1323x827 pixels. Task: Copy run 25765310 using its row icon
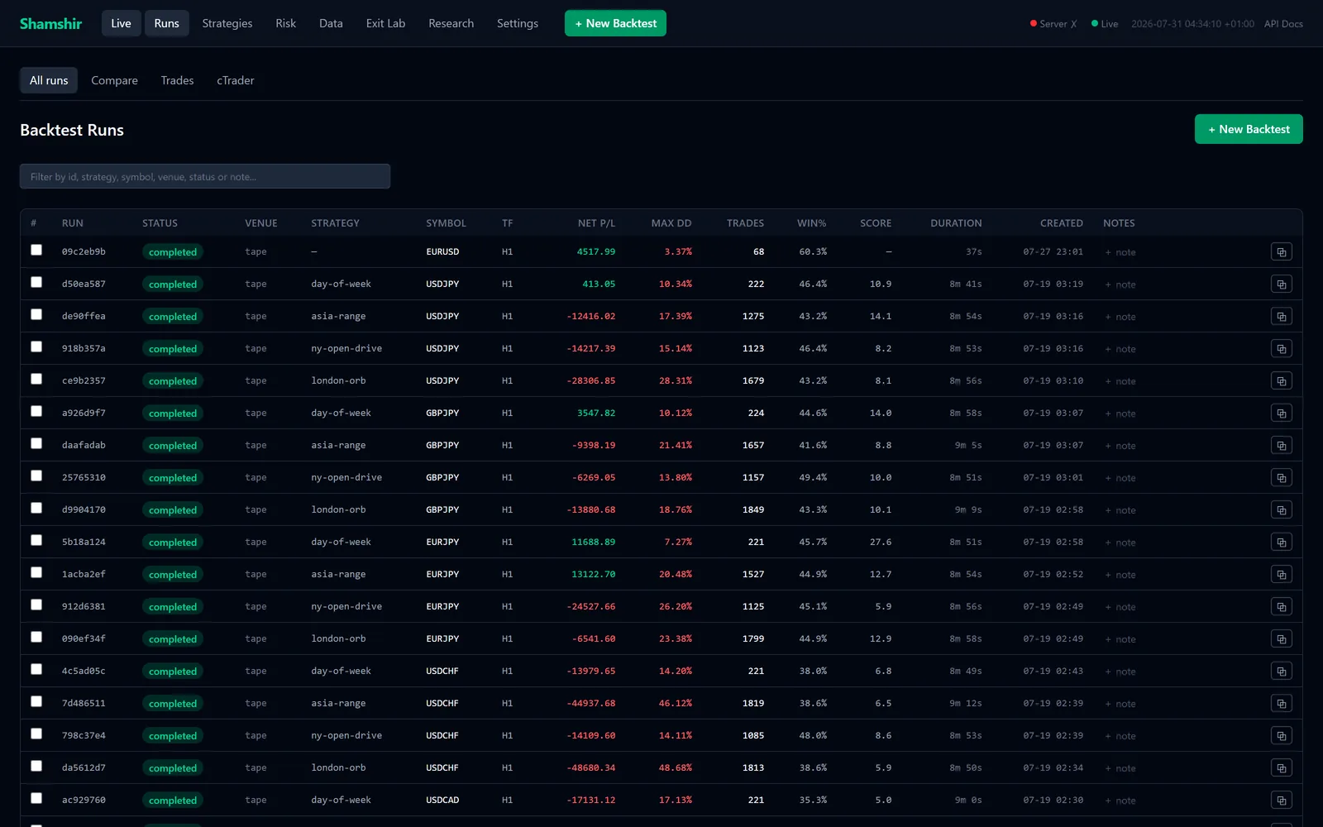[1281, 477]
